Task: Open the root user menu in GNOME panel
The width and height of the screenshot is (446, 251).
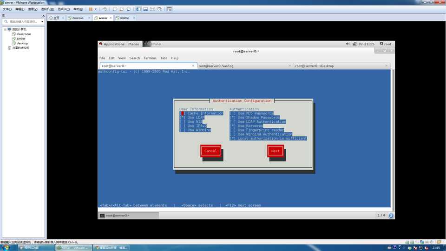Action: 386,44
